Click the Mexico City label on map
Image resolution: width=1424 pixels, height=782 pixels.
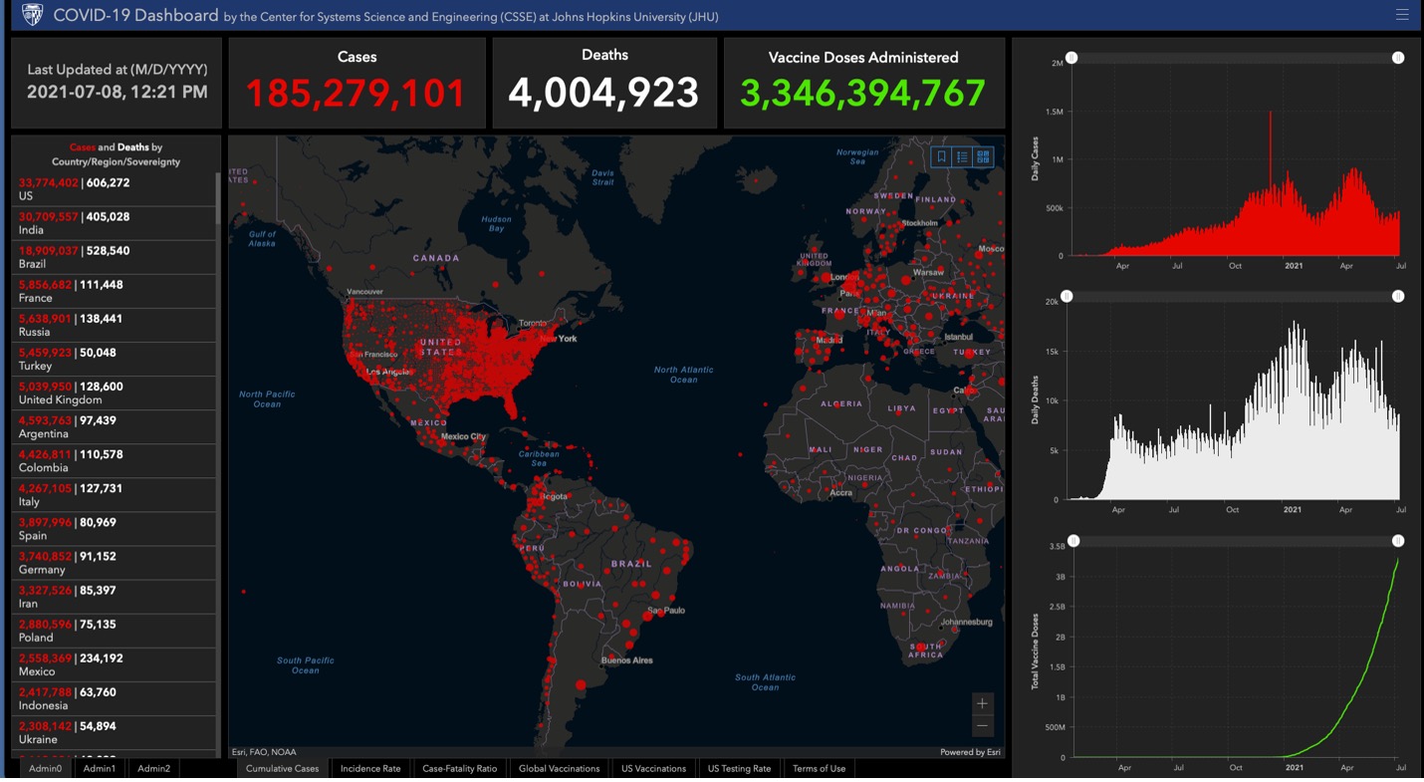coord(463,436)
